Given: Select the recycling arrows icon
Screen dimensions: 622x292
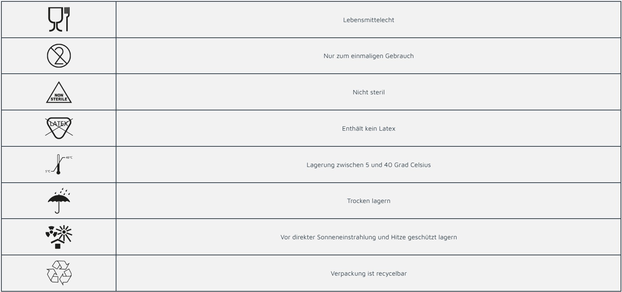Looking at the screenshot, I should pos(59,273).
